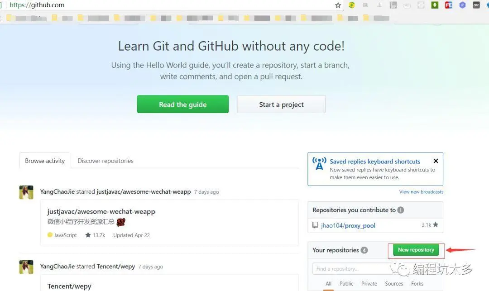Open View new broadcasts link
The width and height of the screenshot is (489, 291).
pyautogui.click(x=421, y=192)
